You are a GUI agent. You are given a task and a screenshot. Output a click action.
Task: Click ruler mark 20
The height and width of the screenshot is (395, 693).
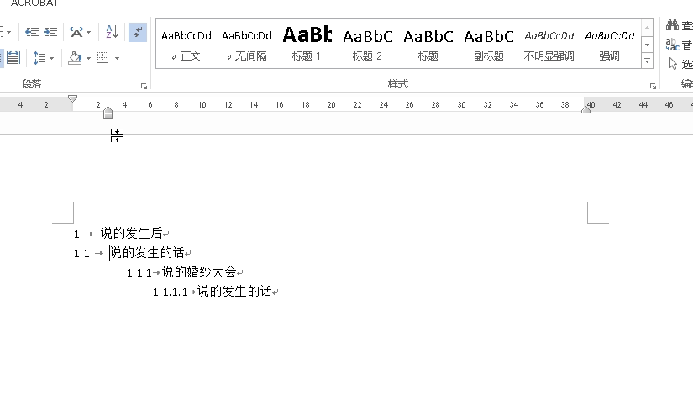[331, 105]
